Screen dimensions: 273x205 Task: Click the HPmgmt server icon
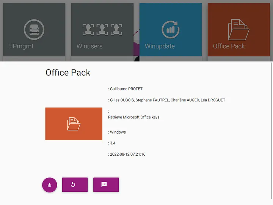pos(34,30)
